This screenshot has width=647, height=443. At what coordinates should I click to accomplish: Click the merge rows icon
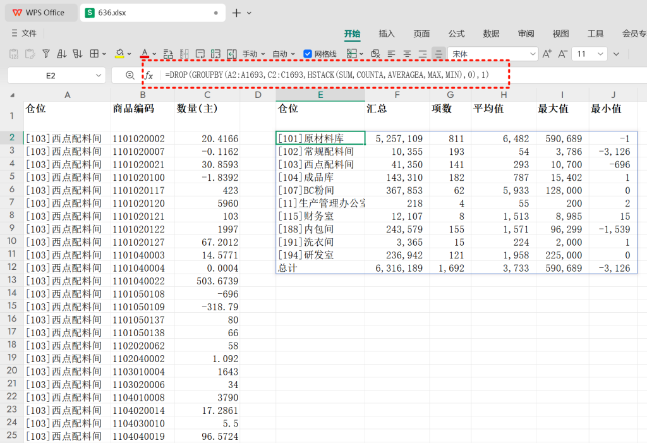coord(168,54)
